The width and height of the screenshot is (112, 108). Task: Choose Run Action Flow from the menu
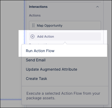40,51
